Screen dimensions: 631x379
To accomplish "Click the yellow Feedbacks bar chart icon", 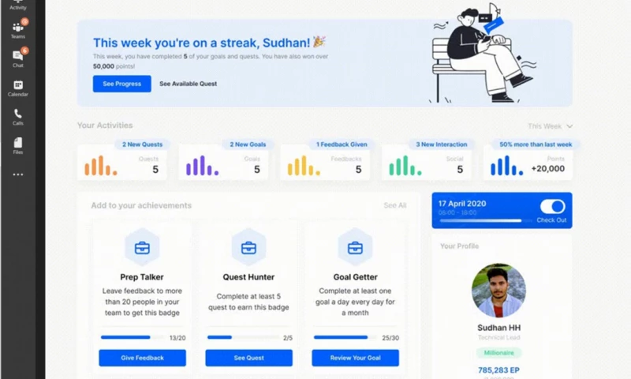I will pos(304,165).
